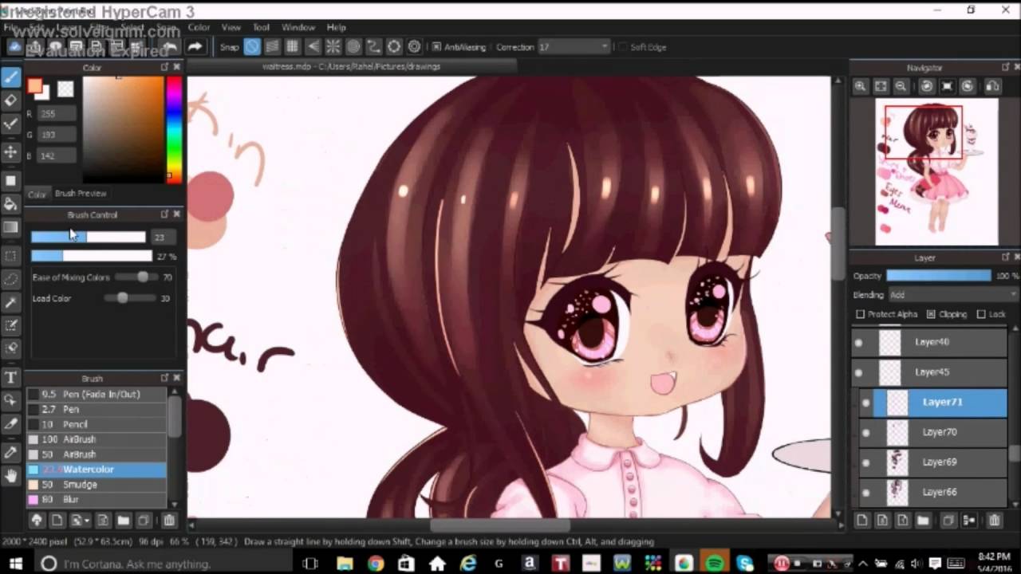
Task: Select the Hand pan tool
Action: (x=11, y=476)
